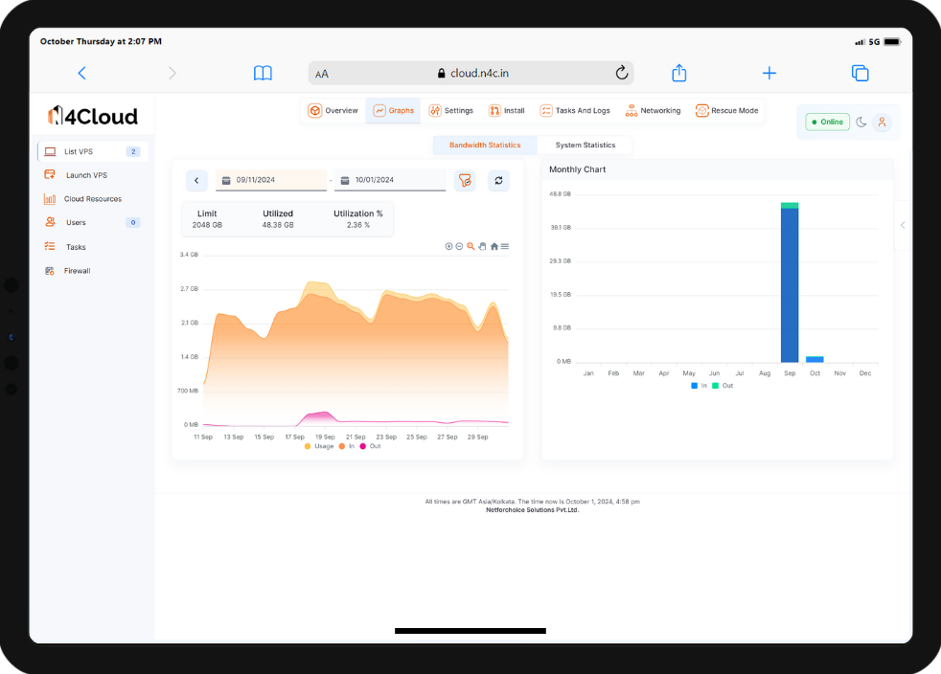Open the Networking tab

point(653,111)
